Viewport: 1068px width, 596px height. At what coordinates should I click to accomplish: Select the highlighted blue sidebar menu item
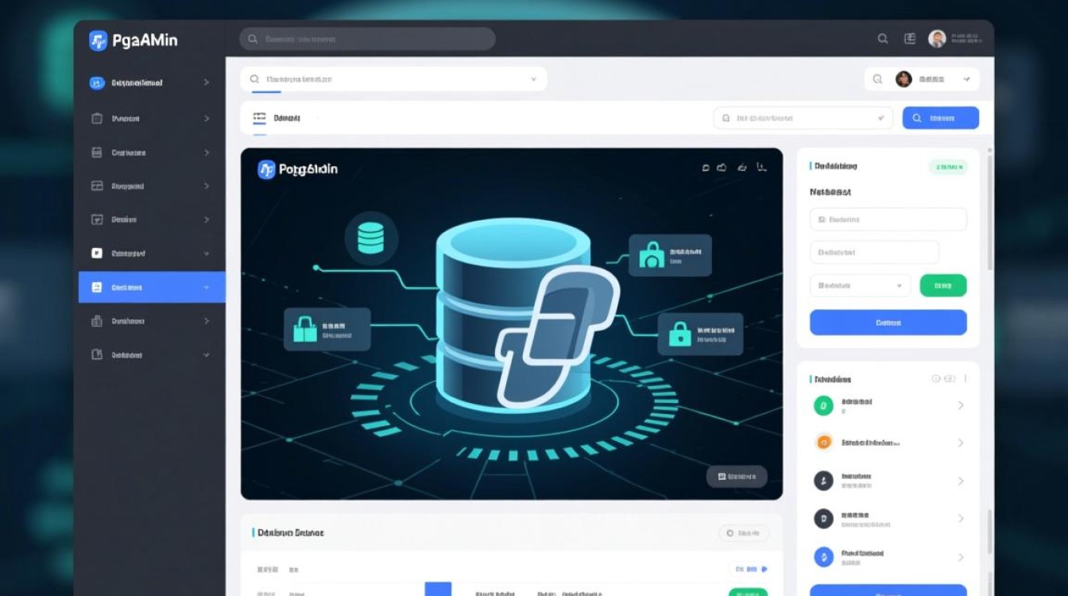point(151,288)
